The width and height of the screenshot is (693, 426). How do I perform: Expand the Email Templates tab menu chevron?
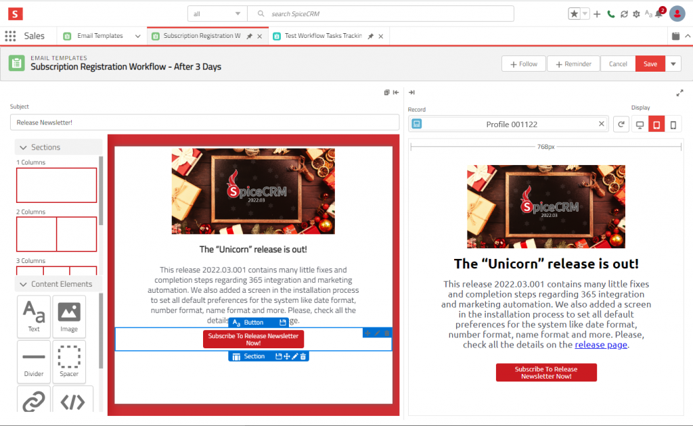138,37
